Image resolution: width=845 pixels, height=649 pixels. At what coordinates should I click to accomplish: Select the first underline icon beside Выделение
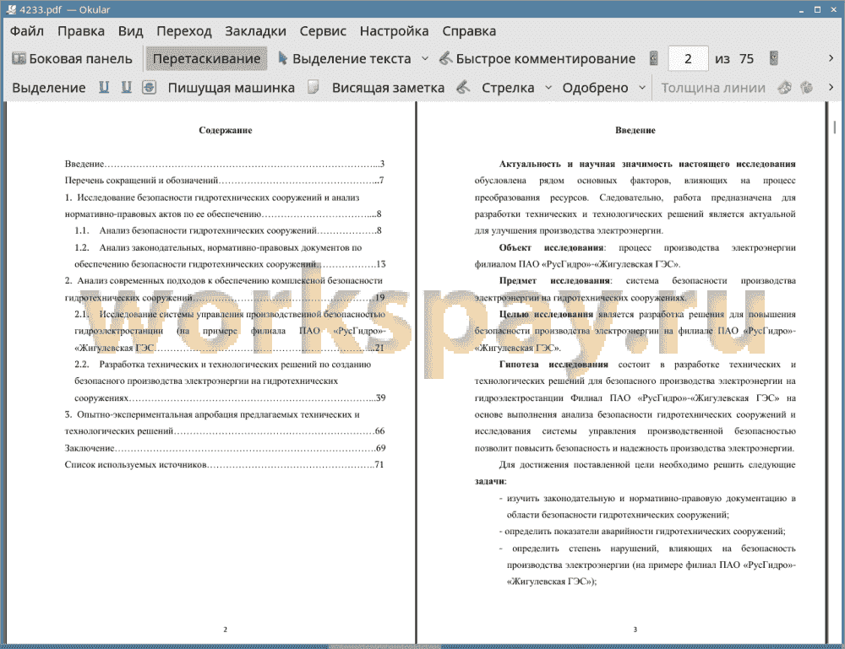104,88
